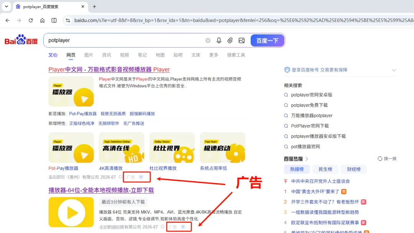Click the address bar URL

click(243, 20)
